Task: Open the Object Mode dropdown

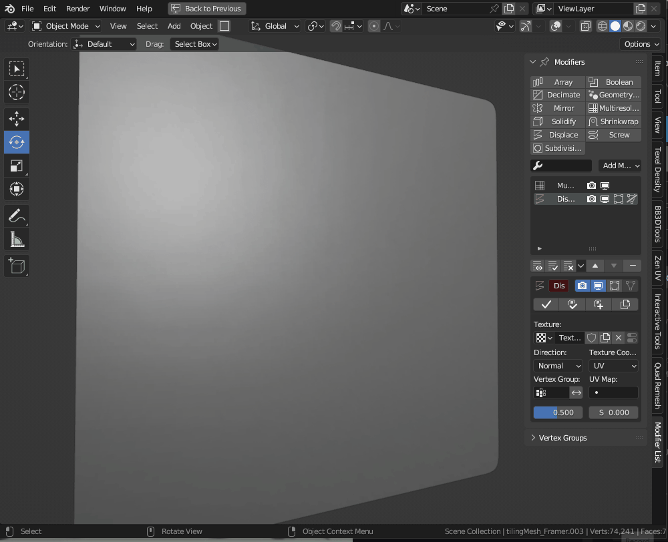Action: [x=66, y=26]
